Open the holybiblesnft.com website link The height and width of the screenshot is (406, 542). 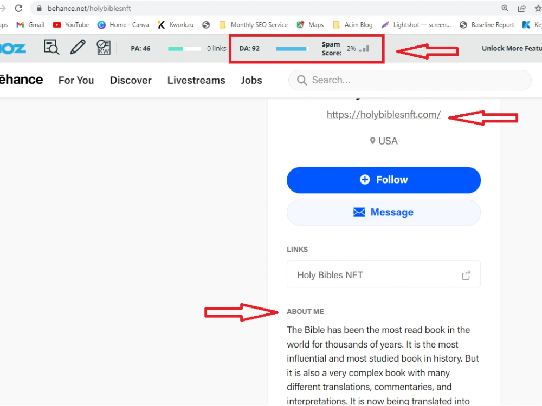(384, 115)
